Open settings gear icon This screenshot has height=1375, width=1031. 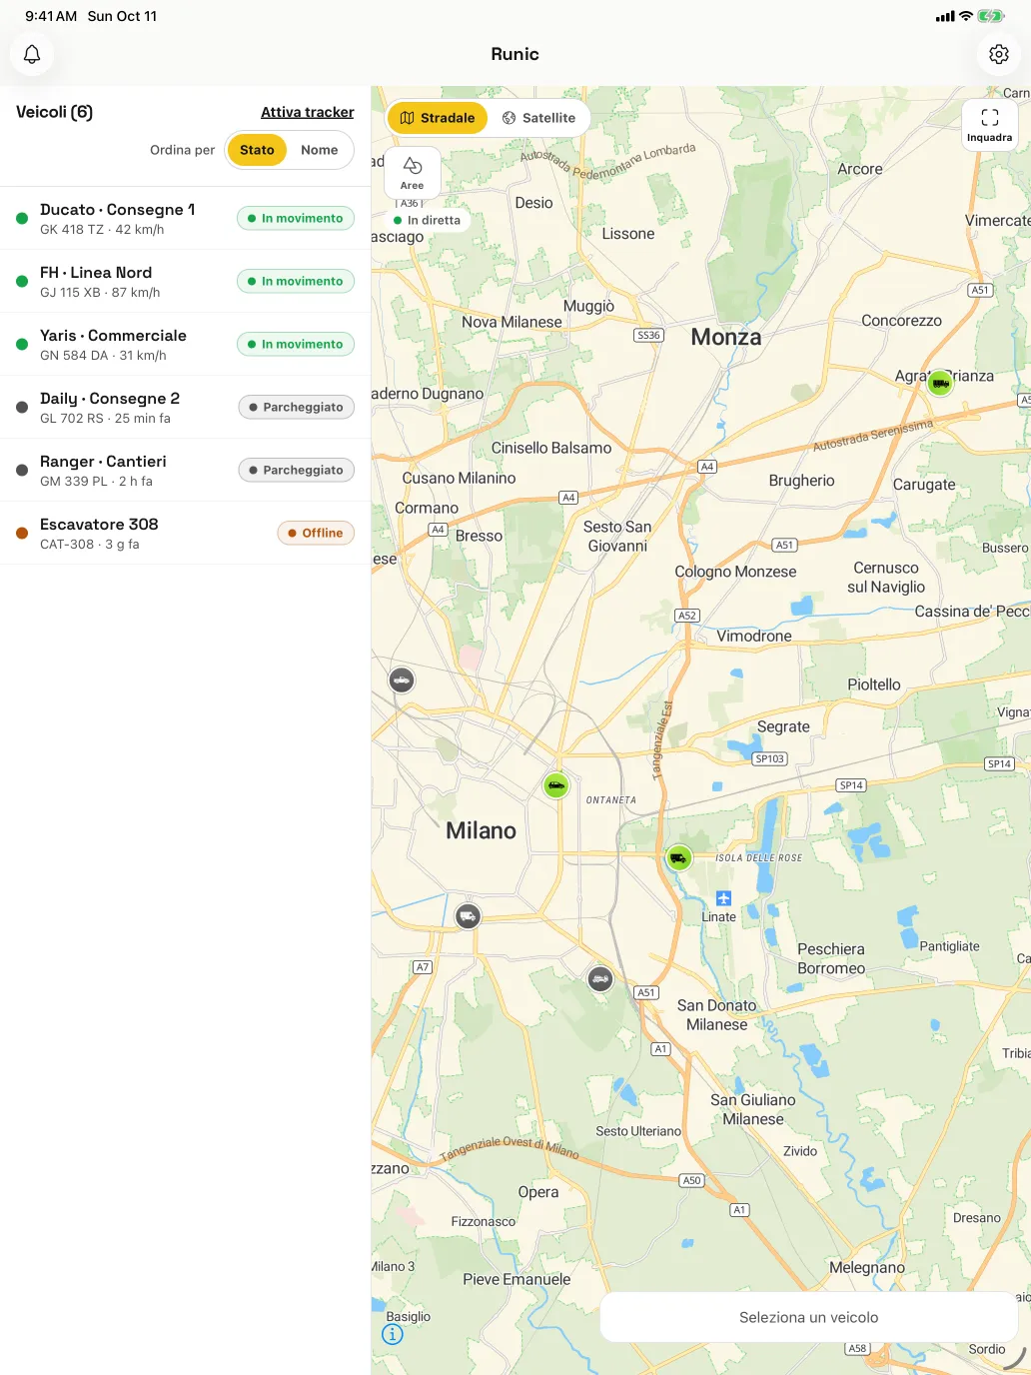(x=998, y=54)
